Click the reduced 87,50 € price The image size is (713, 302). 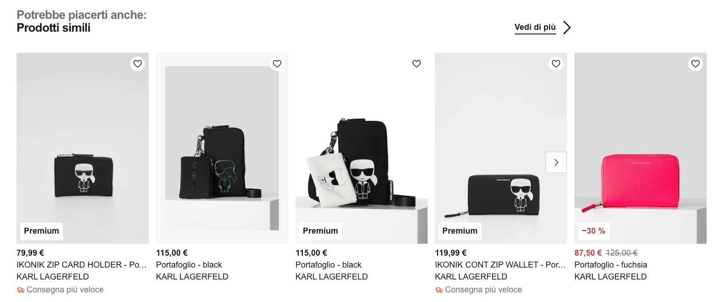click(x=588, y=252)
